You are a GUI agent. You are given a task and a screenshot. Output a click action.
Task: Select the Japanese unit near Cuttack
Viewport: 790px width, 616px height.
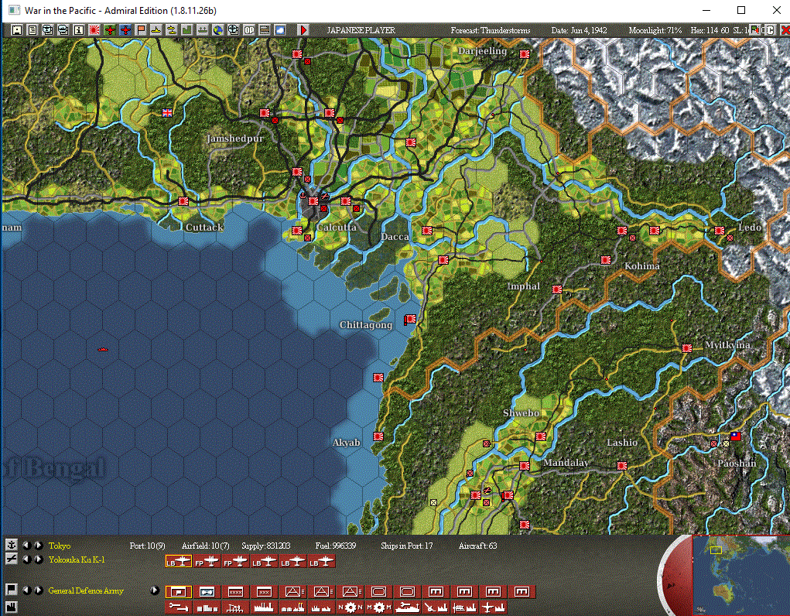tap(183, 201)
